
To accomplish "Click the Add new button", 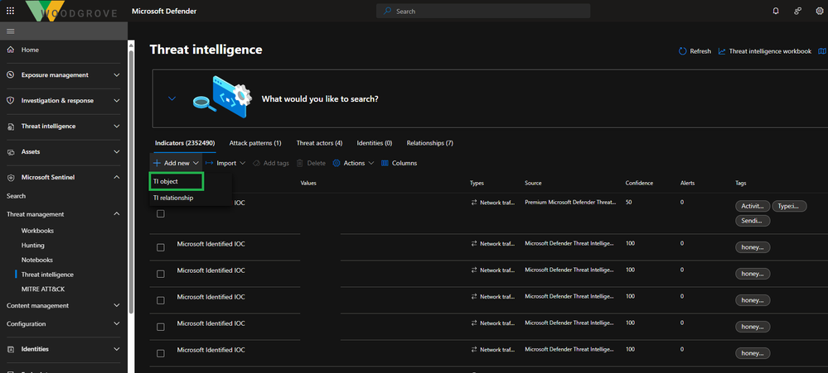I will point(177,163).
